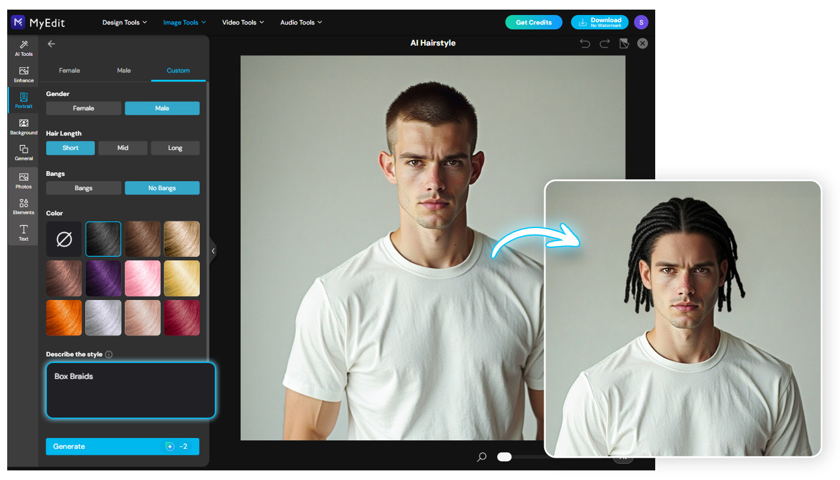Download the image without watermark
This screenshot has height=480, width=840.
pos(599,23)
